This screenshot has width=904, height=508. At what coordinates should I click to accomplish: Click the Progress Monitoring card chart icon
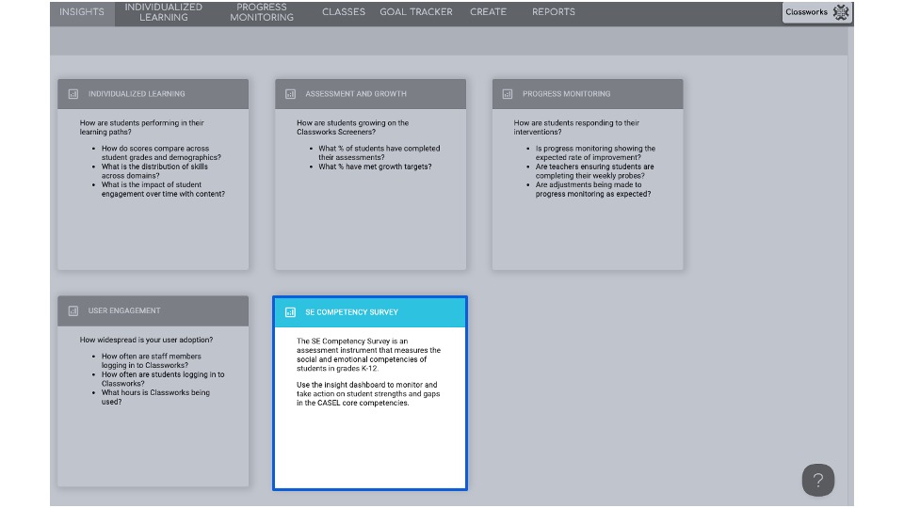508,94
